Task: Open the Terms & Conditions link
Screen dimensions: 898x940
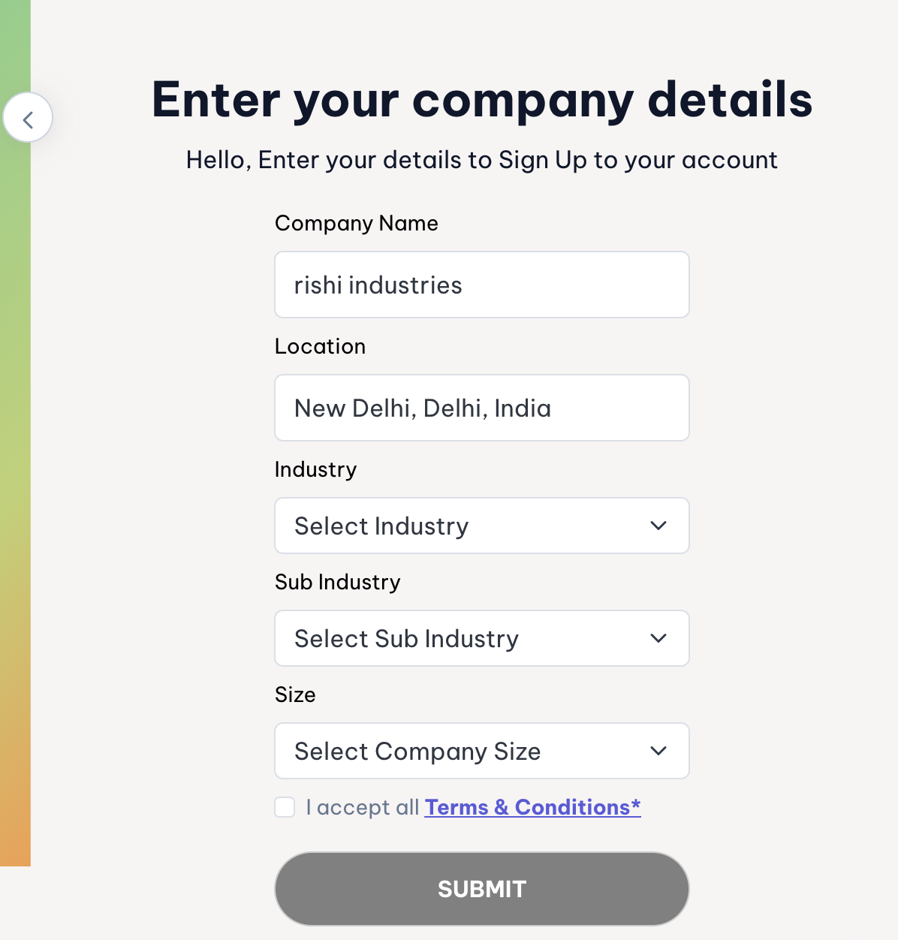Action: (532, 807)
